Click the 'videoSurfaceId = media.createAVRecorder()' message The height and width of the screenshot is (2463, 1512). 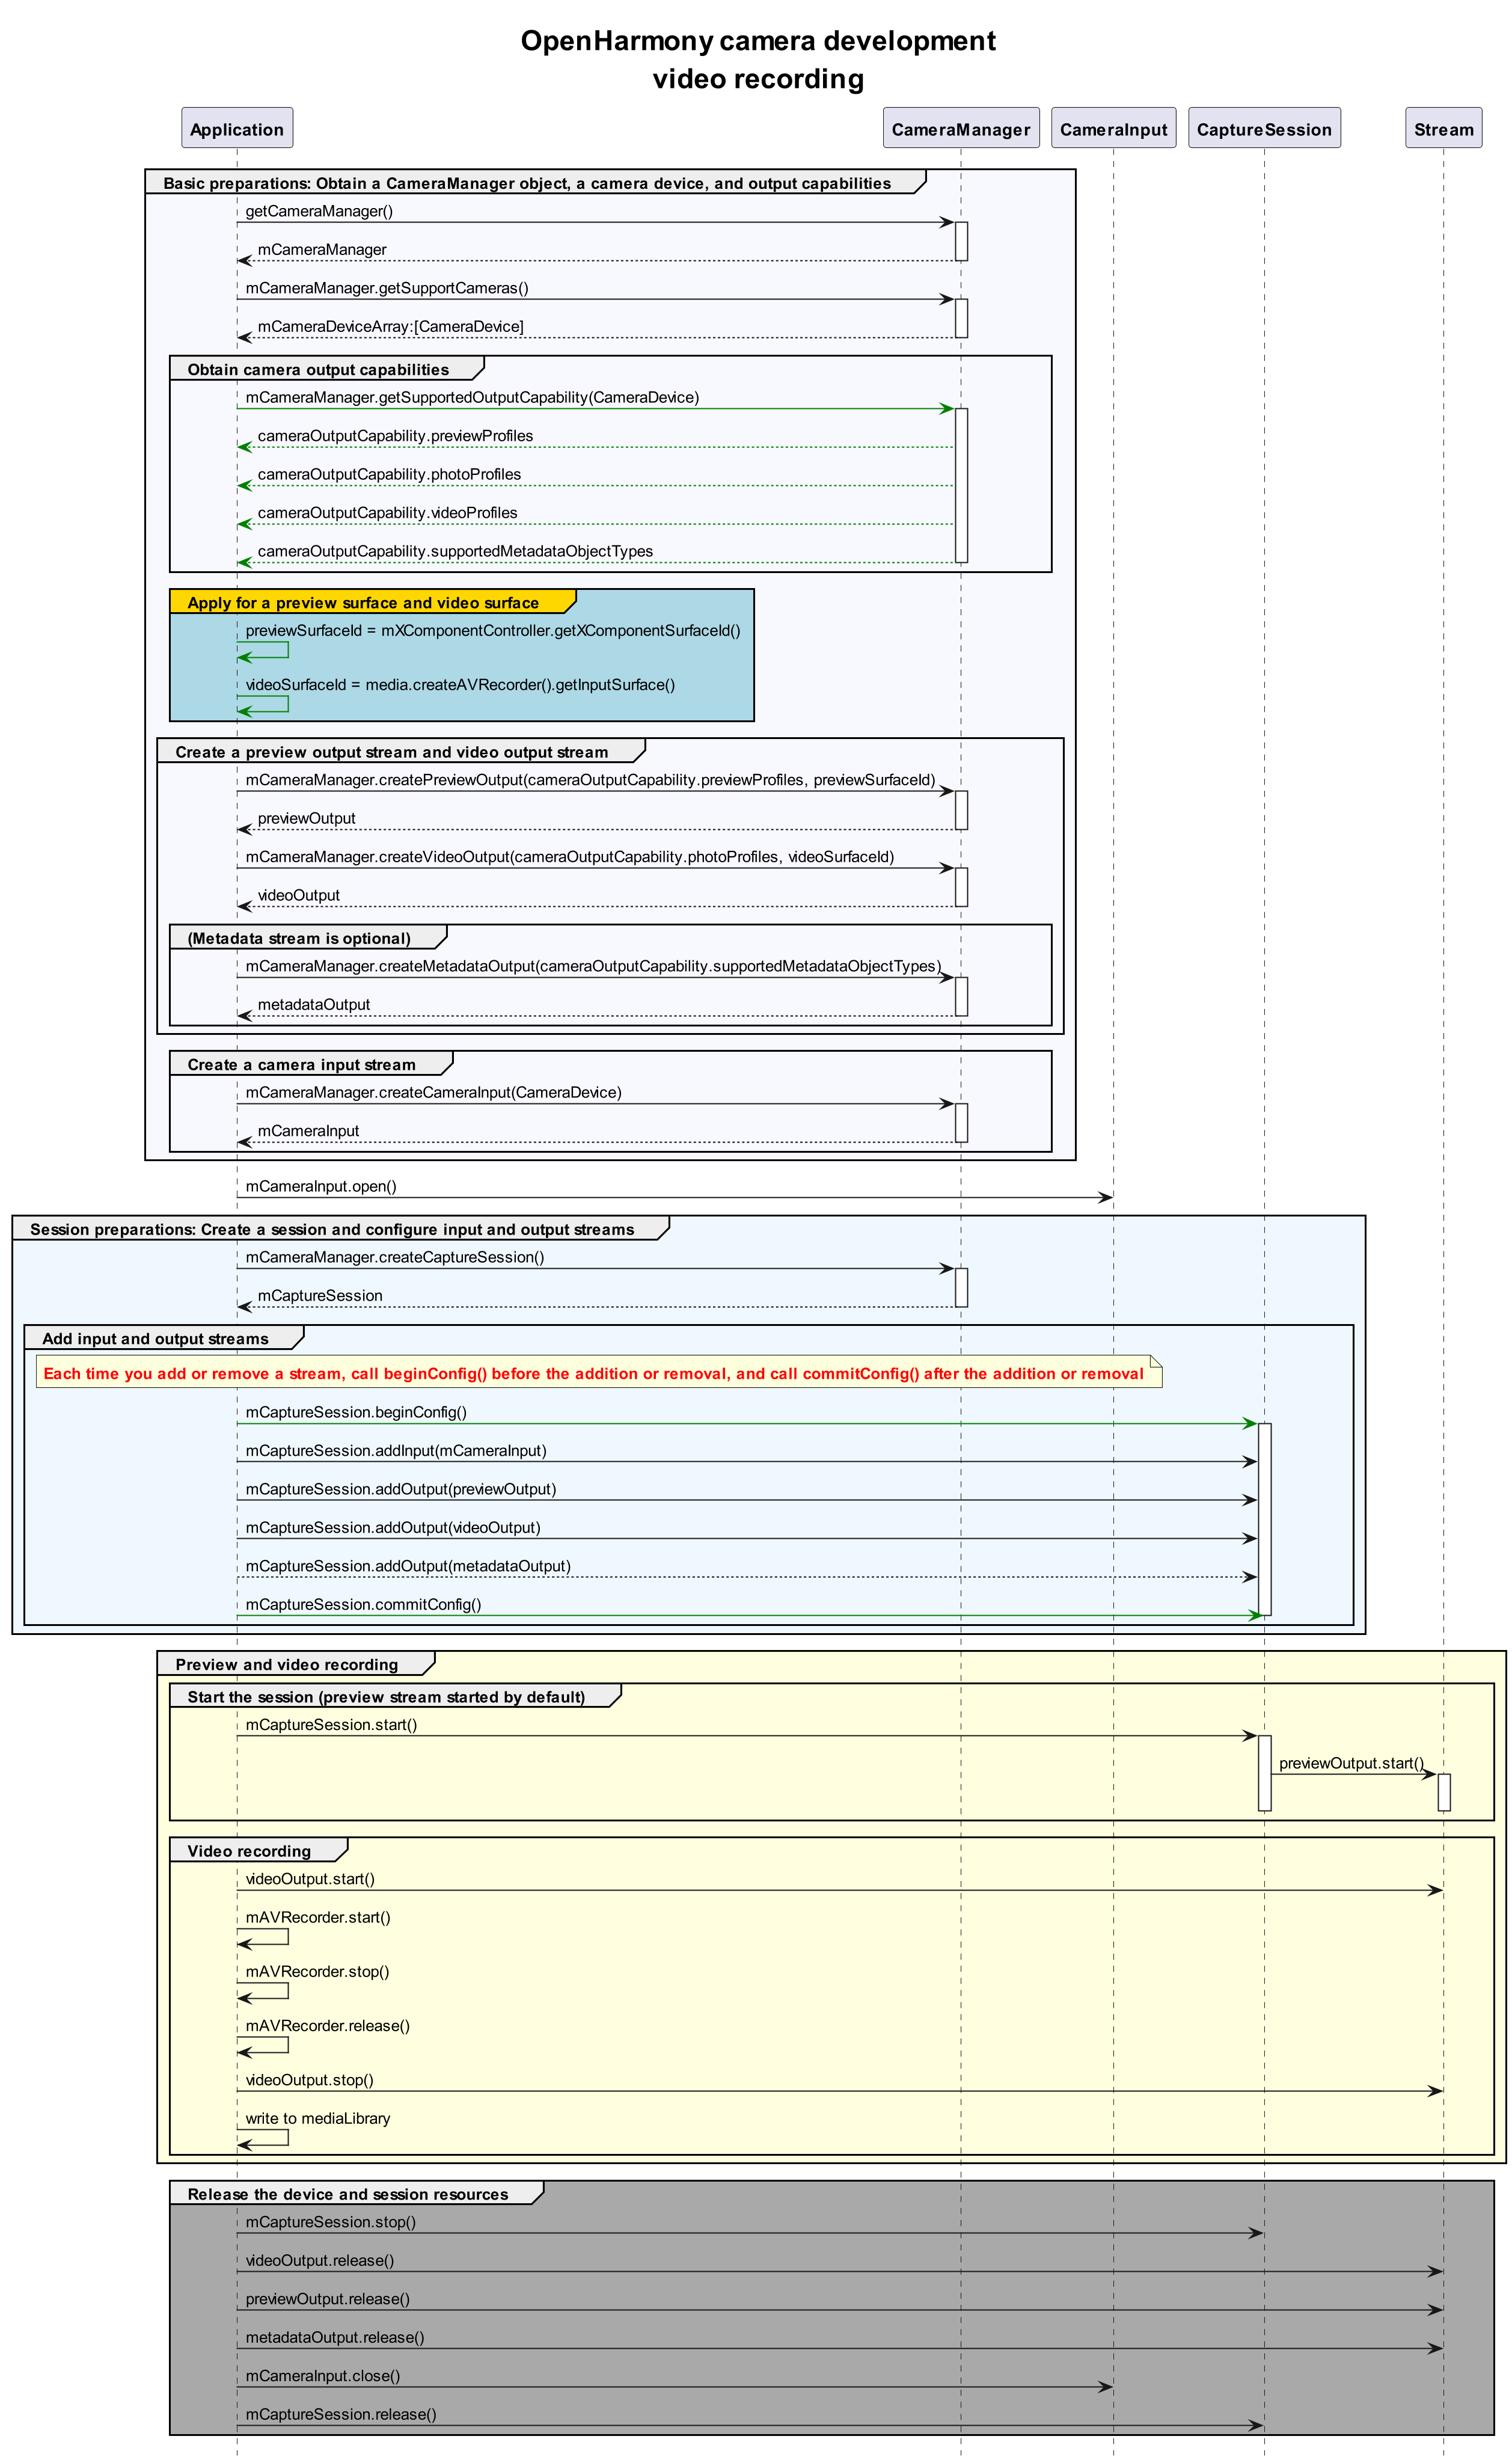tap(460, 685)
